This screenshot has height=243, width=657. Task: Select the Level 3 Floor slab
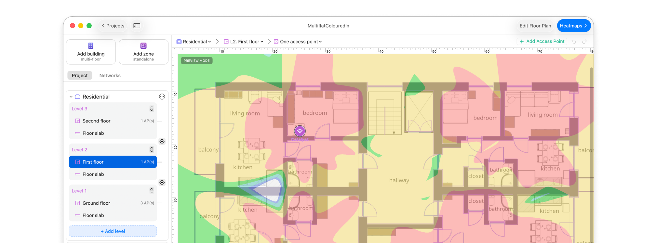[113, 133]
